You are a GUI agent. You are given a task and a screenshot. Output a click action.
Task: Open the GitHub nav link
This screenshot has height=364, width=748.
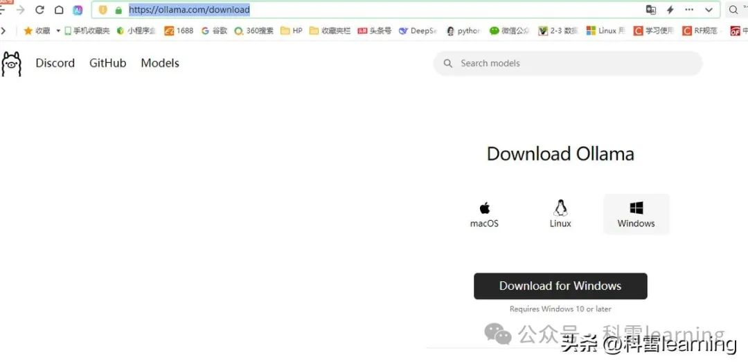click(108, 63)
